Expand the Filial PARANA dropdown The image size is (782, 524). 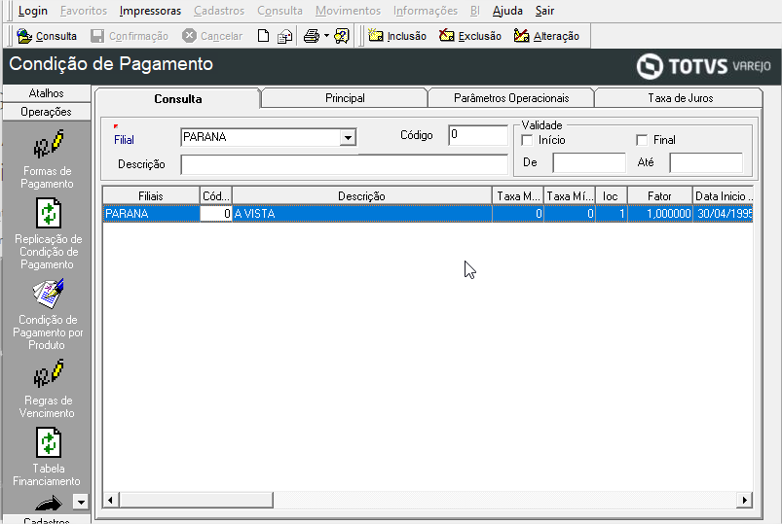[x=348, y=137]
